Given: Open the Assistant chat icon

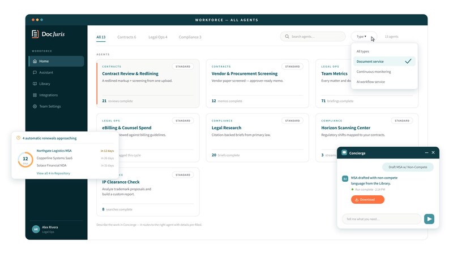Looking at the screenshot, I should point(35,72).
